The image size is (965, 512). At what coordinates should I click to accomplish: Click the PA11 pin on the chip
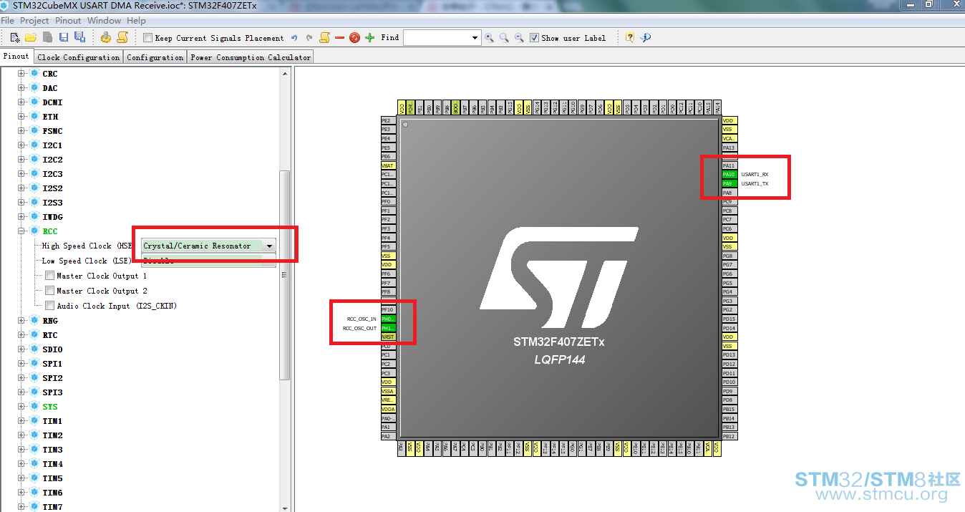pos(729,165)
